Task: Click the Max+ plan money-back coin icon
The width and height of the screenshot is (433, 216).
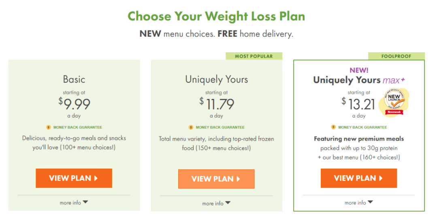Action: [333, 127]
